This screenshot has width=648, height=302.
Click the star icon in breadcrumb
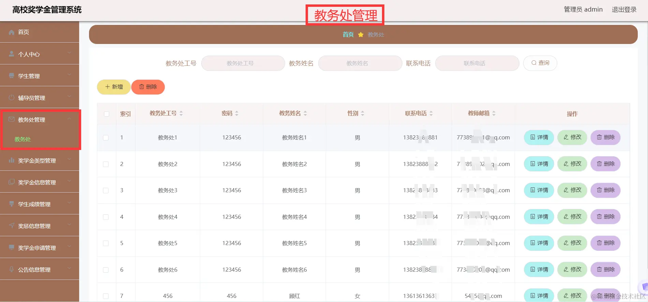click(360, 35)
